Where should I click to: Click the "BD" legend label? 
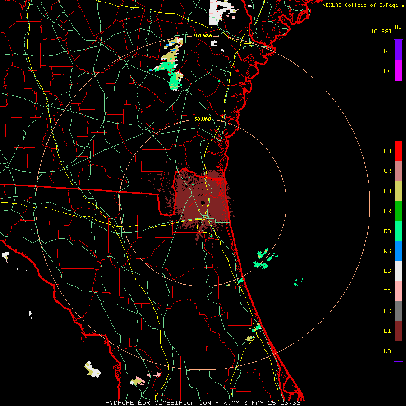click(387, 191)
